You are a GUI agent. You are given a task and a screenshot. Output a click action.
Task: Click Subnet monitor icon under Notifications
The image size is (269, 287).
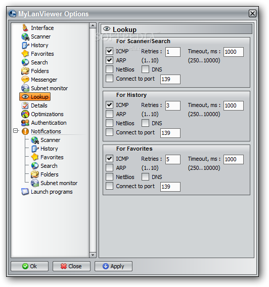point(35,183)
